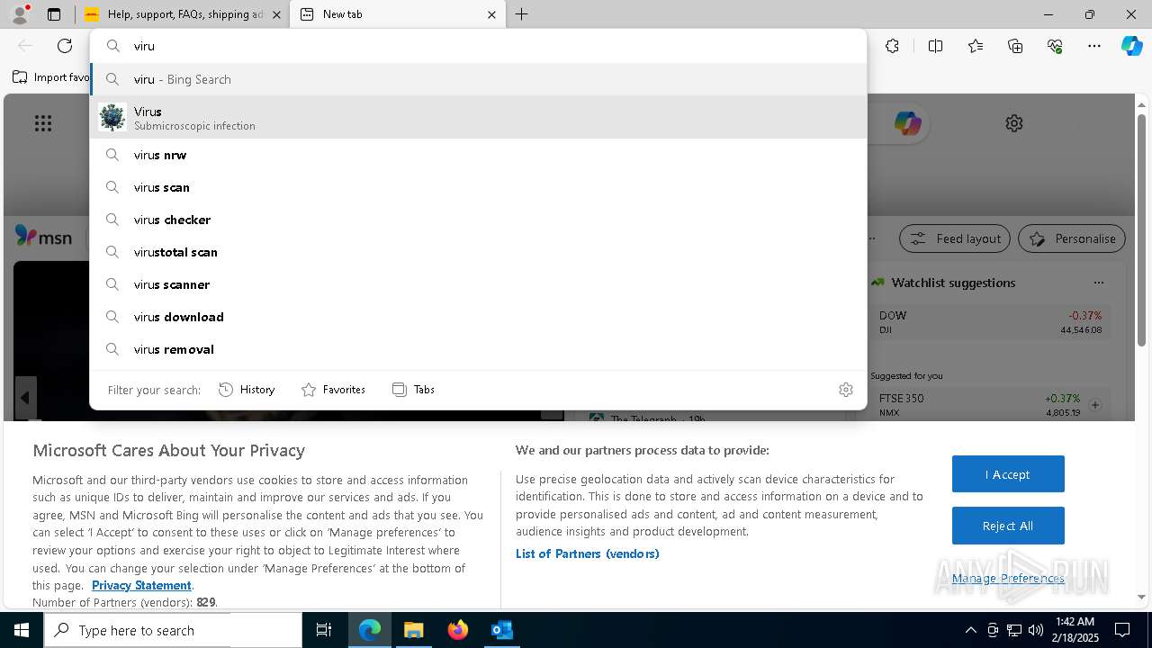Open the notification center icon
The image size is (1152, 648).
[1122, 630]
